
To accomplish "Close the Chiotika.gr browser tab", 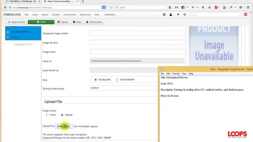I will (x=40, y=1).
